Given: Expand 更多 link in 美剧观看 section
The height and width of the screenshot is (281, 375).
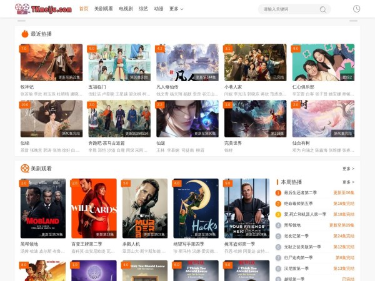Looking at the screenshot, I should [347, 169].
